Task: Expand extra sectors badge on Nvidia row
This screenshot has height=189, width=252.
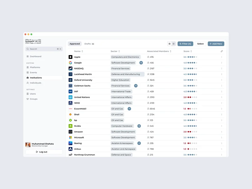Action: pos(139,126)
